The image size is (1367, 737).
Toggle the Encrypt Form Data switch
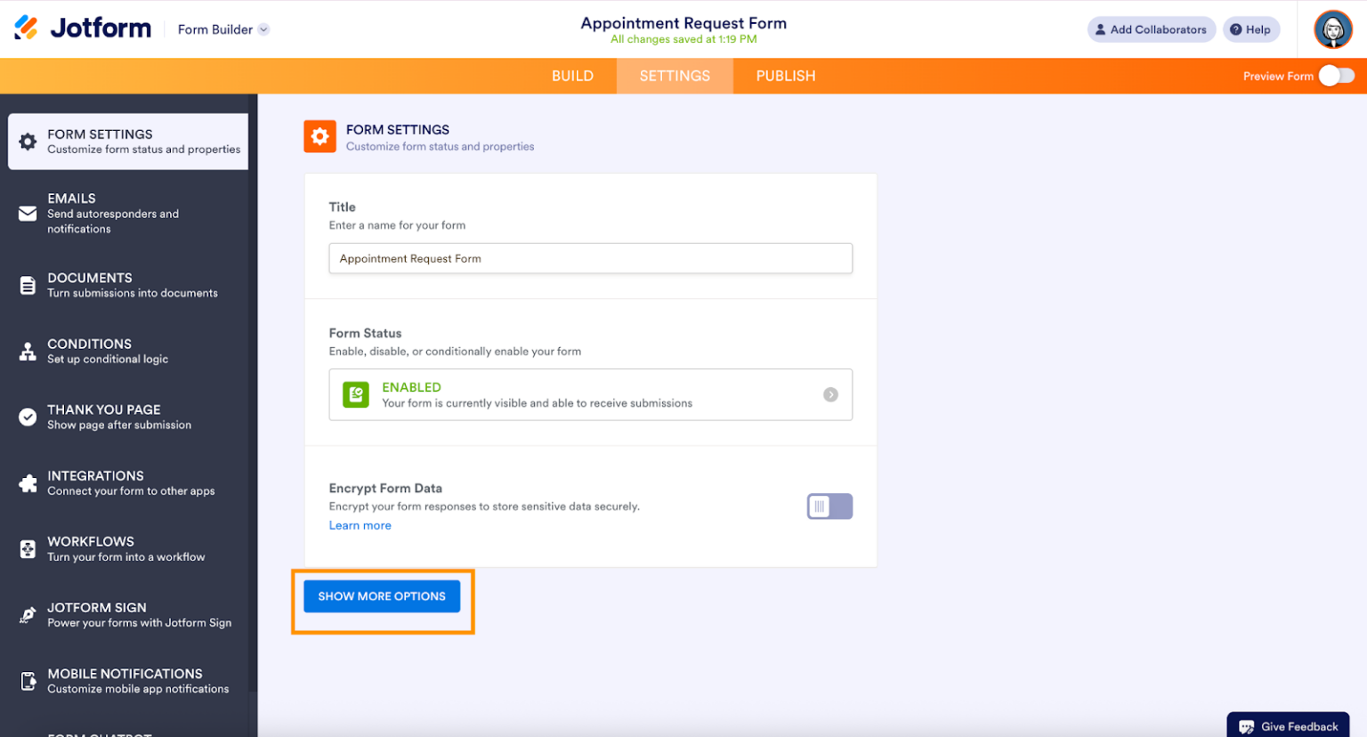pyautogui.click(x=829, y=506)
